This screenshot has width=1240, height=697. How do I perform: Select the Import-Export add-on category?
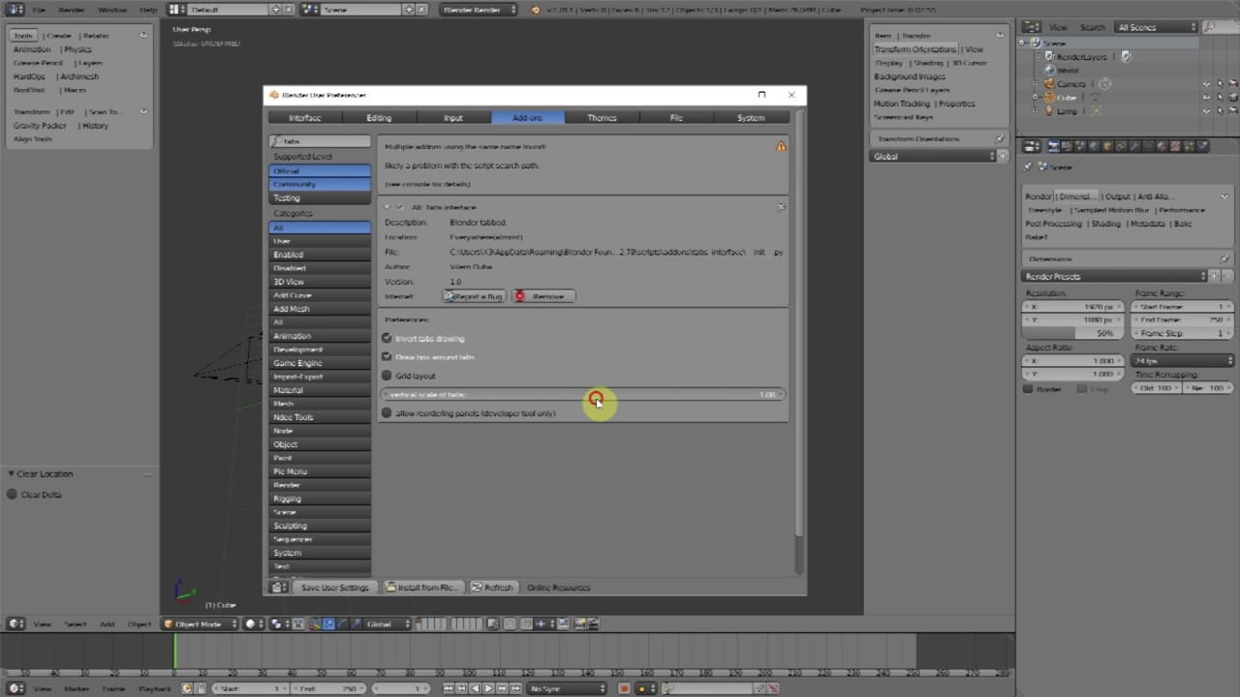320,377
